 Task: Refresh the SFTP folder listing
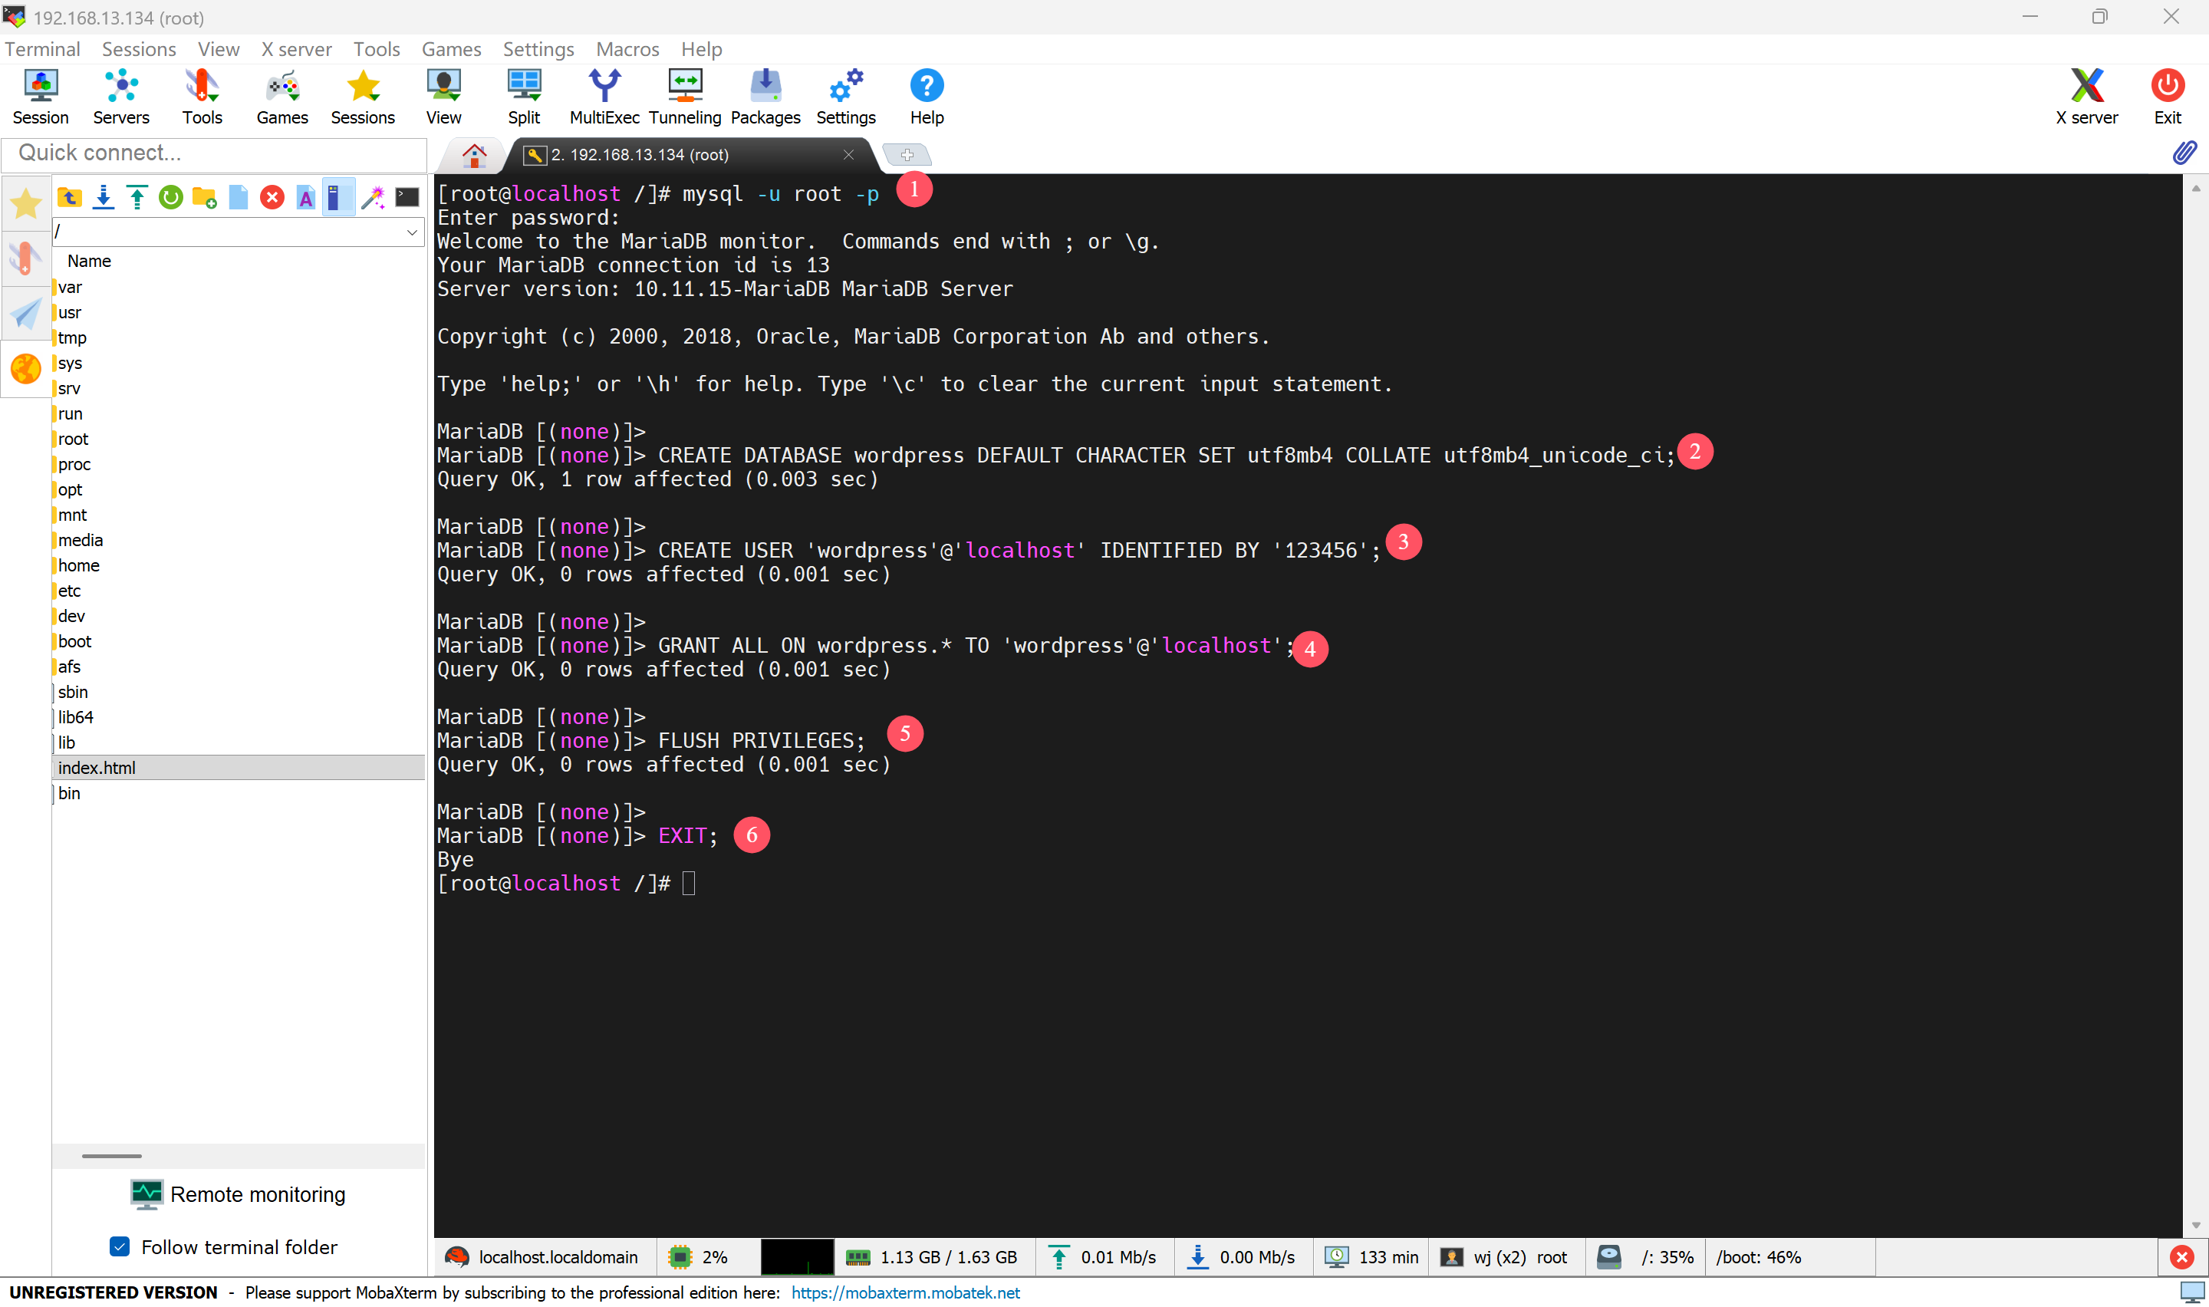point(171,197)
